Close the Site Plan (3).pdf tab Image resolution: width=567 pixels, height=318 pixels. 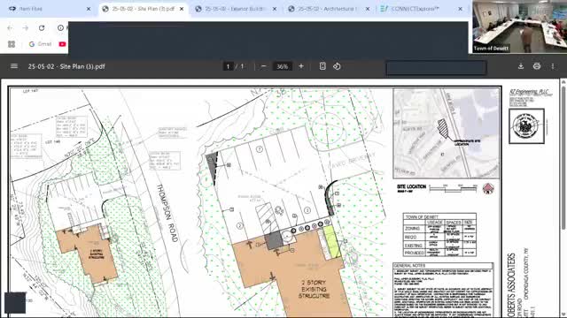[x=182, y=9]
